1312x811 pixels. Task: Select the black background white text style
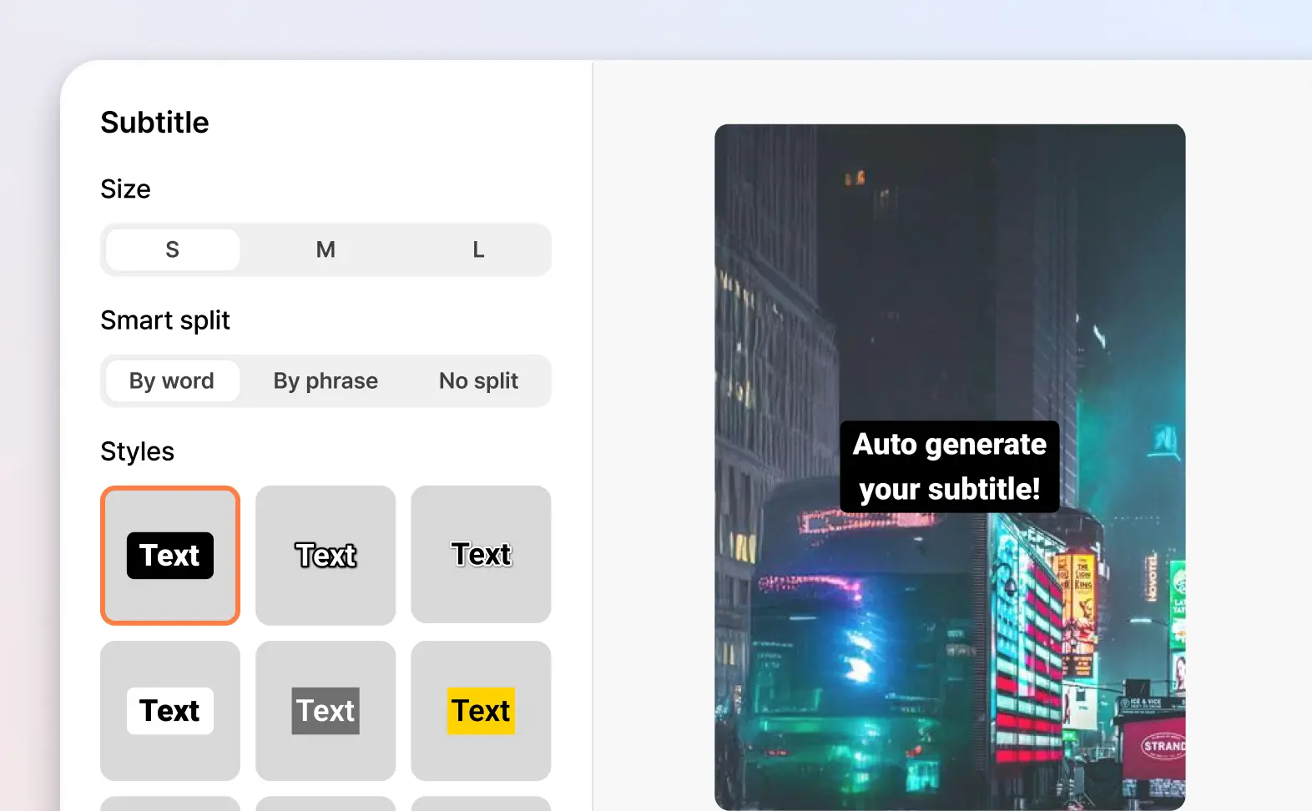tap(170, 556)
